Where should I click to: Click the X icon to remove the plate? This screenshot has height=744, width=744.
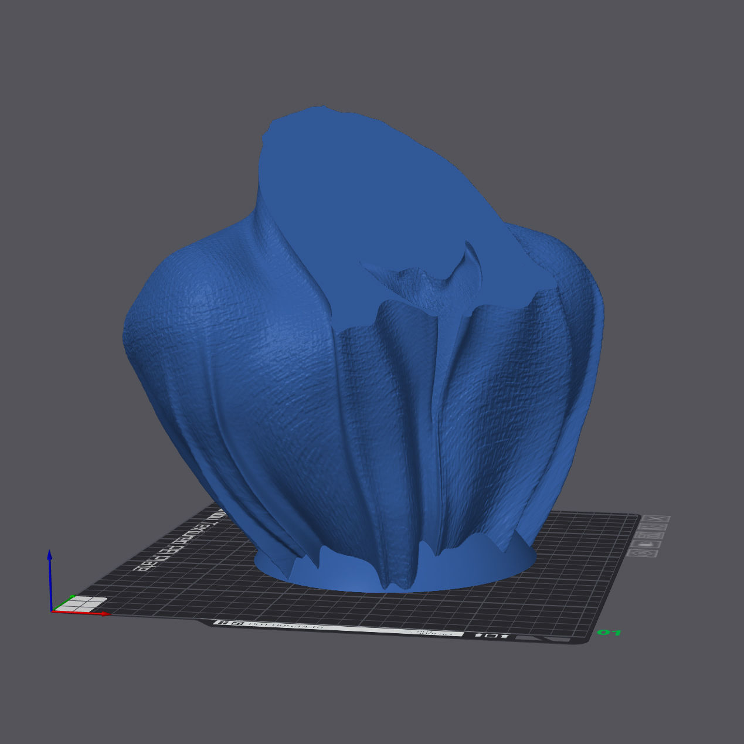[656, 519]
